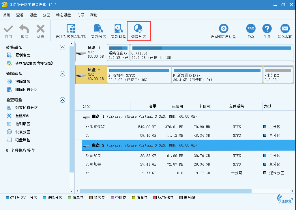Image resolution: width=296 pixels, height=210 pixels.
Task: Click the Undo (撤销) arrow toolbar button
Action: (x=24, y=31)
